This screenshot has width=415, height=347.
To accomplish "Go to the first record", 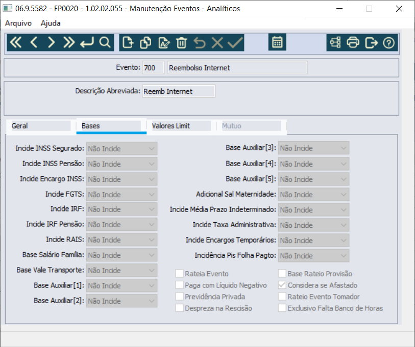I will (16, 43).
